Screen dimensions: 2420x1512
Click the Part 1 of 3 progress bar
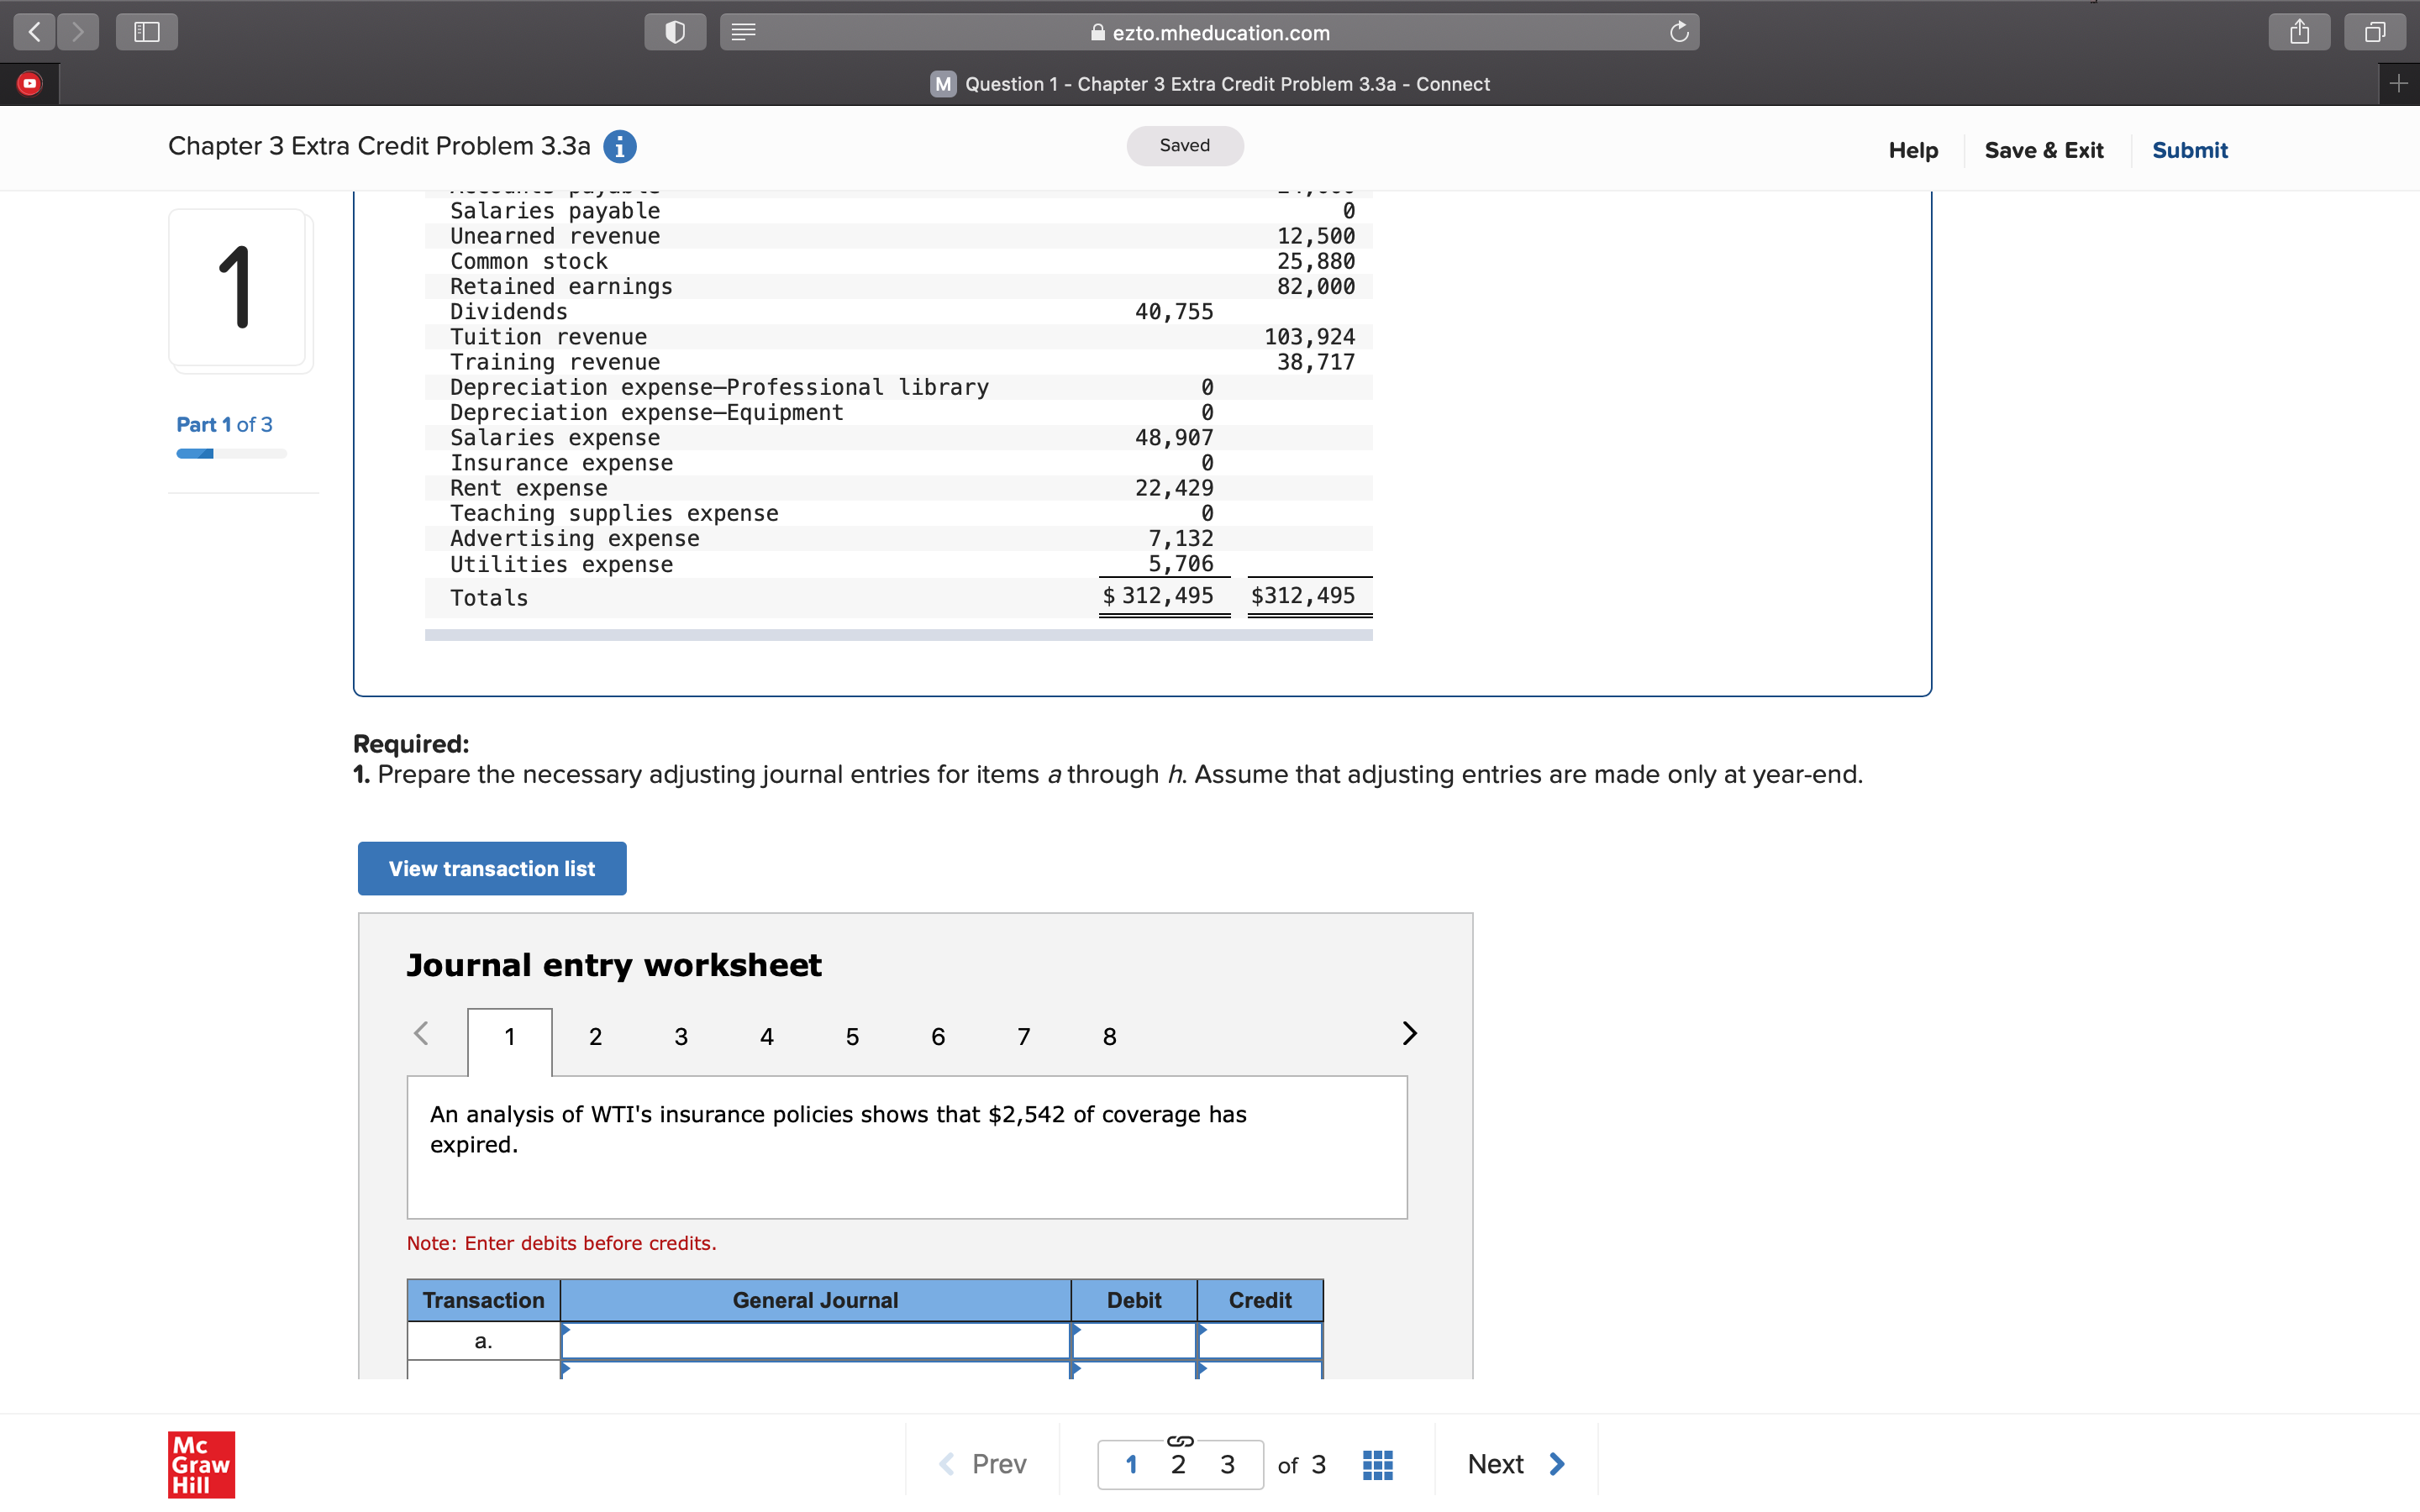click(x=231, y=454)
